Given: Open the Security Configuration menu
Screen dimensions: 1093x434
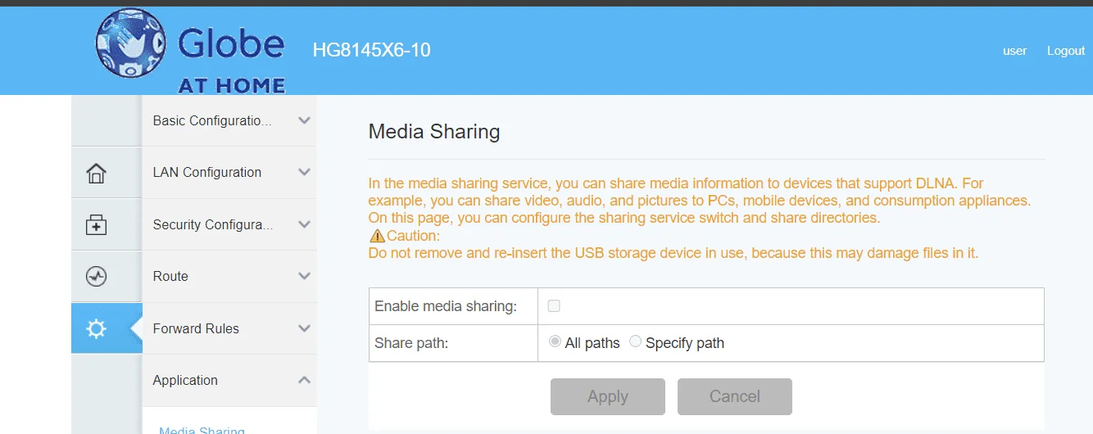Looking at the screenshot, I should click(229, 224).
